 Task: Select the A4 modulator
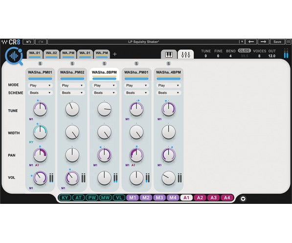tap(227, 198)
